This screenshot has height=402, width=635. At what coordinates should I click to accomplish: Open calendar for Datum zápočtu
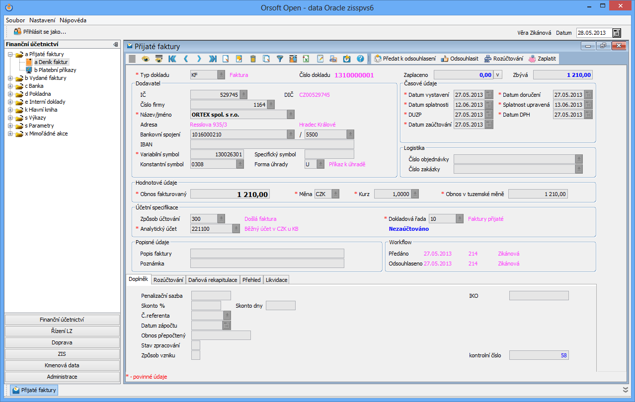[227, 326]
